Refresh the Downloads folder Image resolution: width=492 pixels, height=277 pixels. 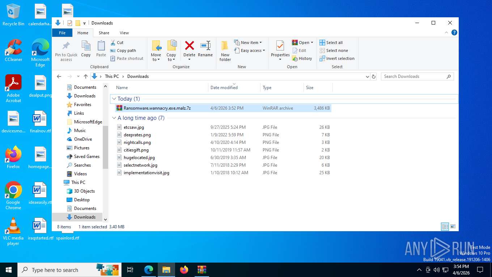(374, 76)
